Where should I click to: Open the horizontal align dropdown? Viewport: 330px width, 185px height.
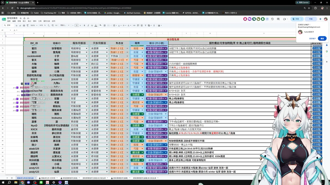tap(115, 25)
